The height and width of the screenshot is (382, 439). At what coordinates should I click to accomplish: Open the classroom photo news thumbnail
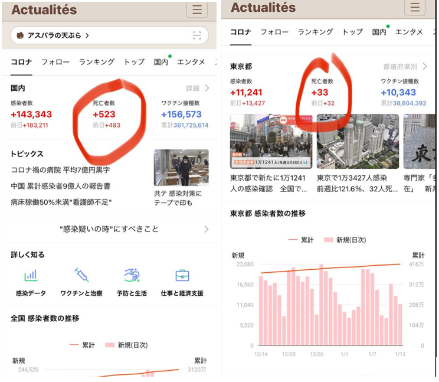point(181,168)
